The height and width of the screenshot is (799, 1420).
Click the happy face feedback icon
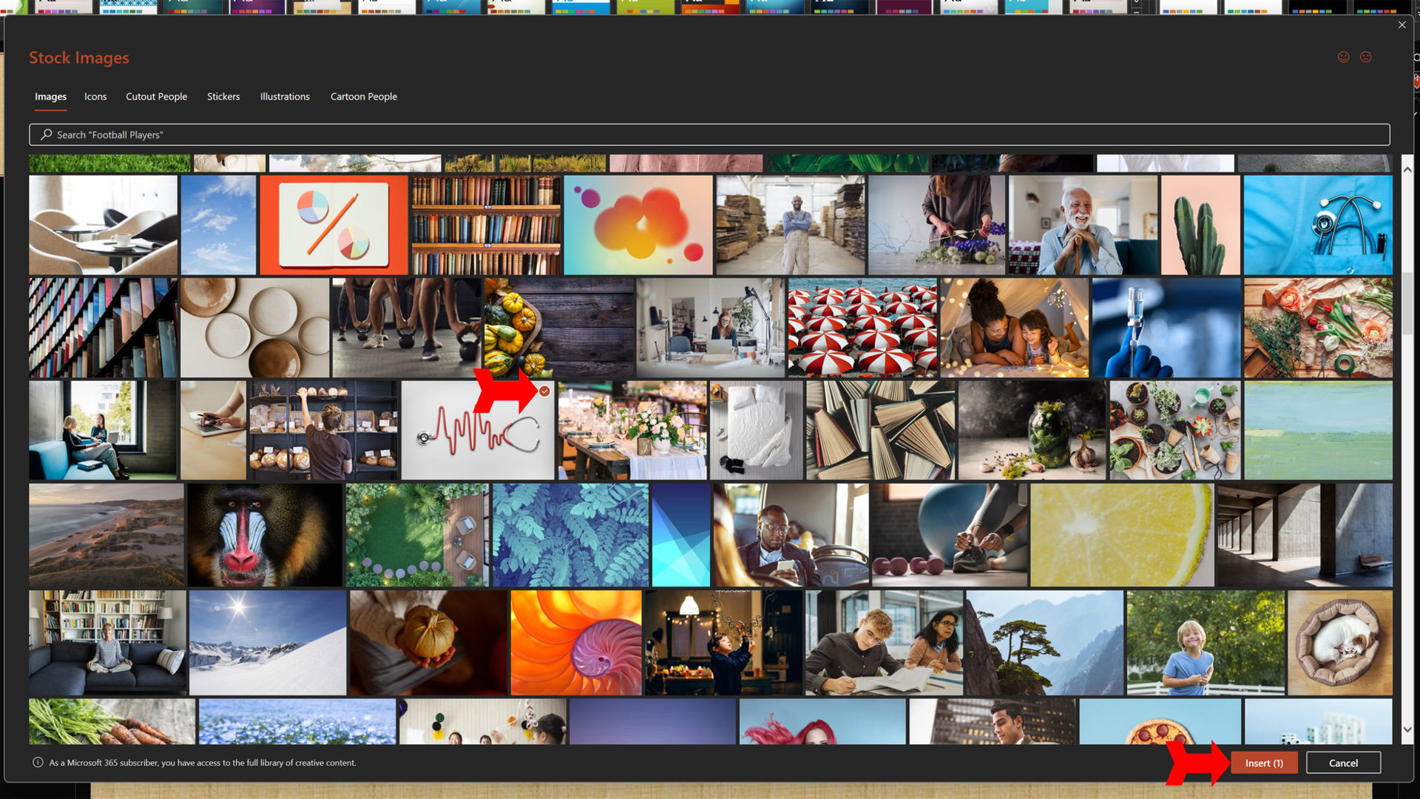(1343, 58)
